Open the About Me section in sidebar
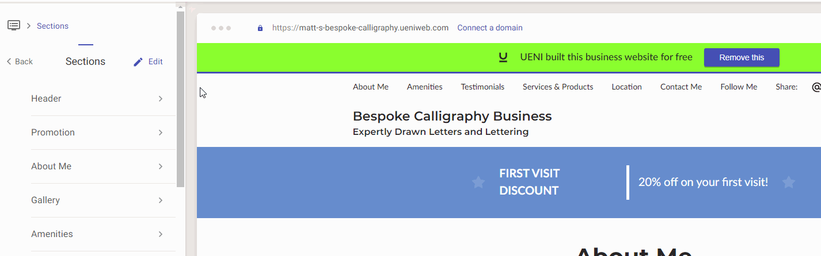Image resolution: width=821 pixels, height=256 pixels. (x=98, y=166)
